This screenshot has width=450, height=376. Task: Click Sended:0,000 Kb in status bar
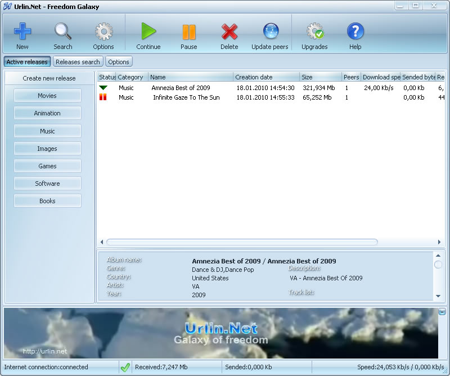click(x=249, y=367)
